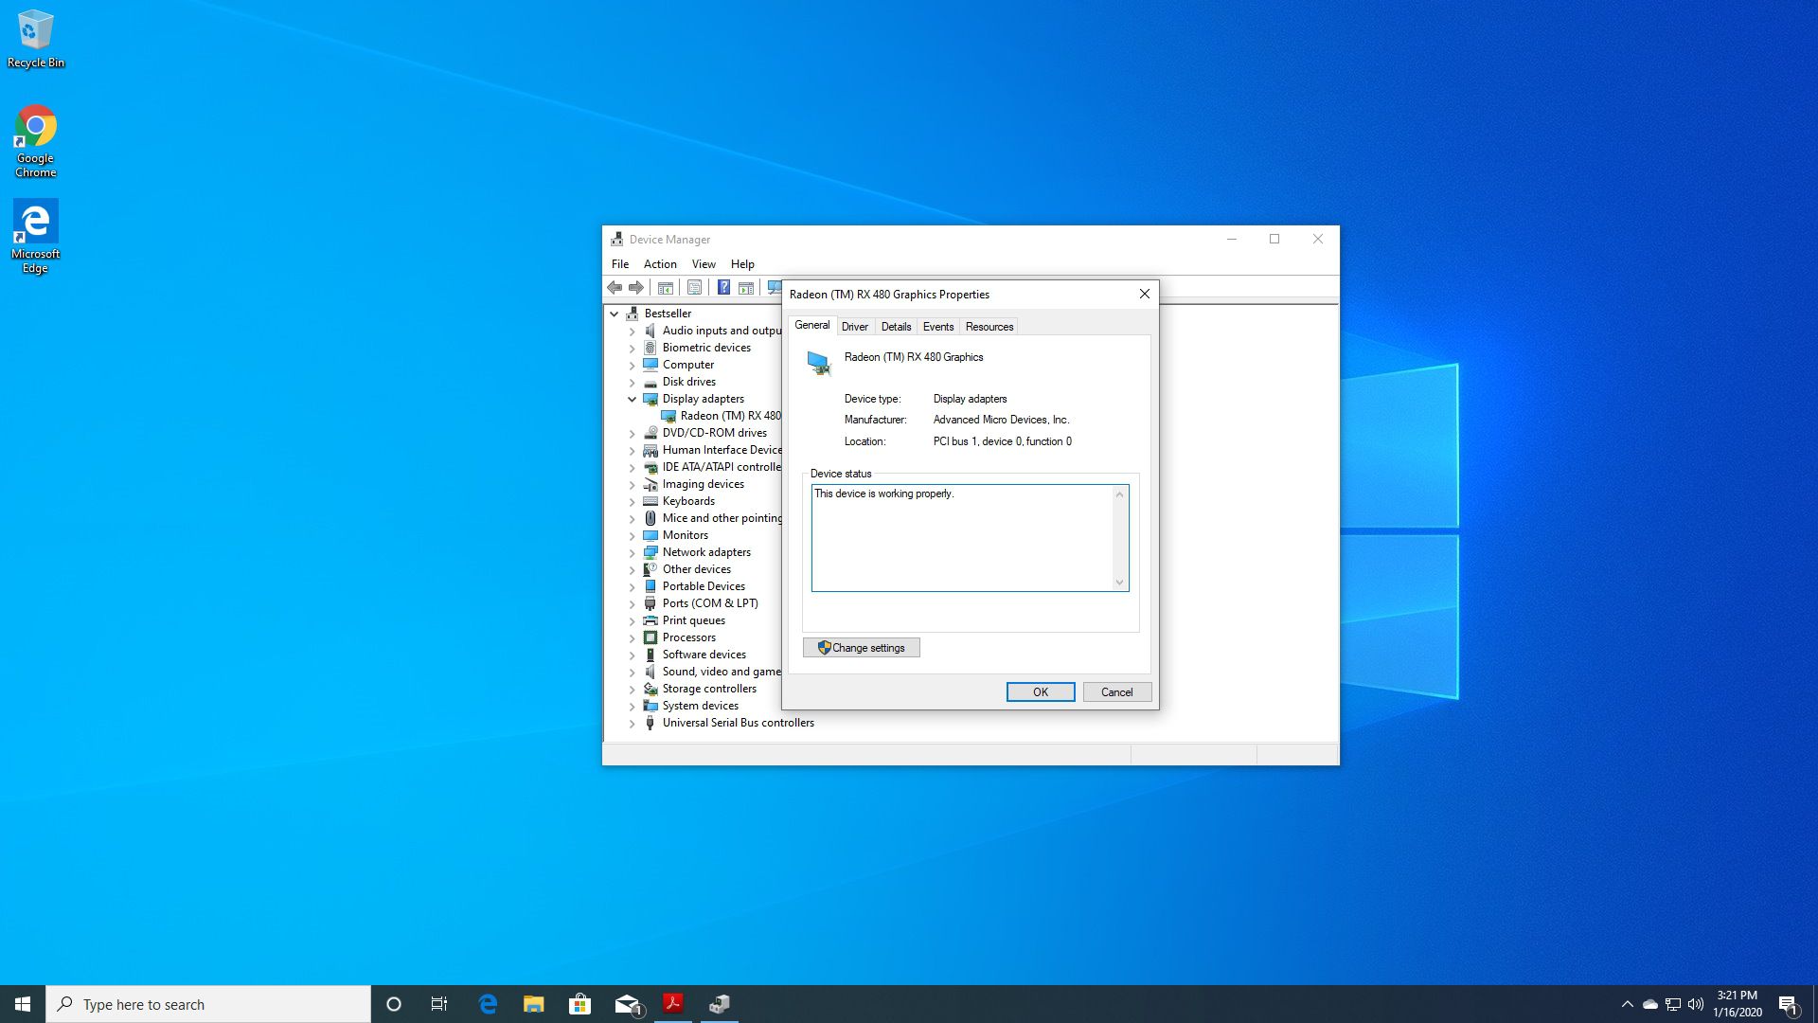Click the Resources tab in properties
Screen dimensions: 1818x1023
[x=989, y=326]
